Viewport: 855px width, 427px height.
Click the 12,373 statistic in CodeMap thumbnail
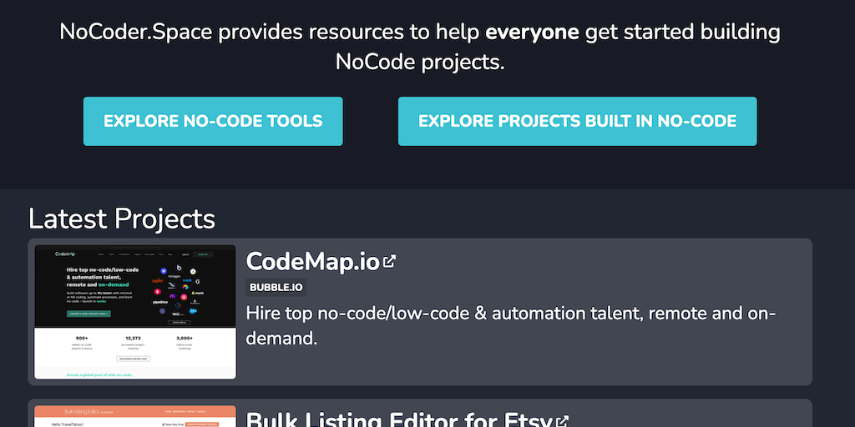(x=134, y=338)
